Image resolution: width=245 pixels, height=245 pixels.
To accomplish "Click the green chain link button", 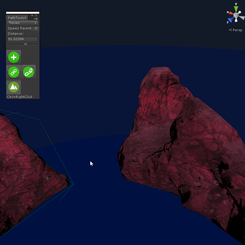I will [x=14, y=72].
